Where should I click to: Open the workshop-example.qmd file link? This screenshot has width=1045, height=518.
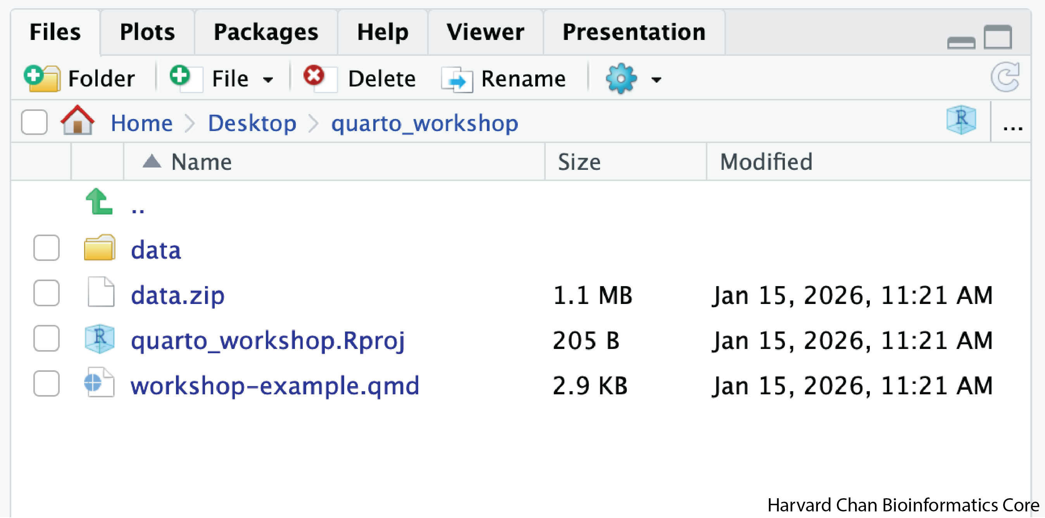(275, 385)
